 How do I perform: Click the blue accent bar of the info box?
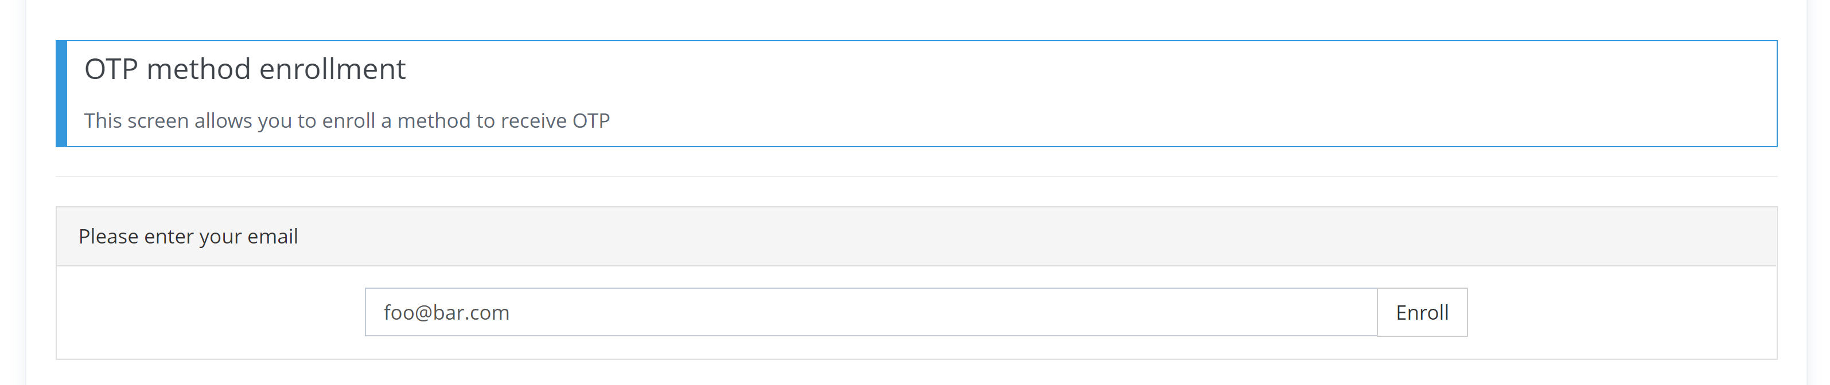click(x=62, y=93)
